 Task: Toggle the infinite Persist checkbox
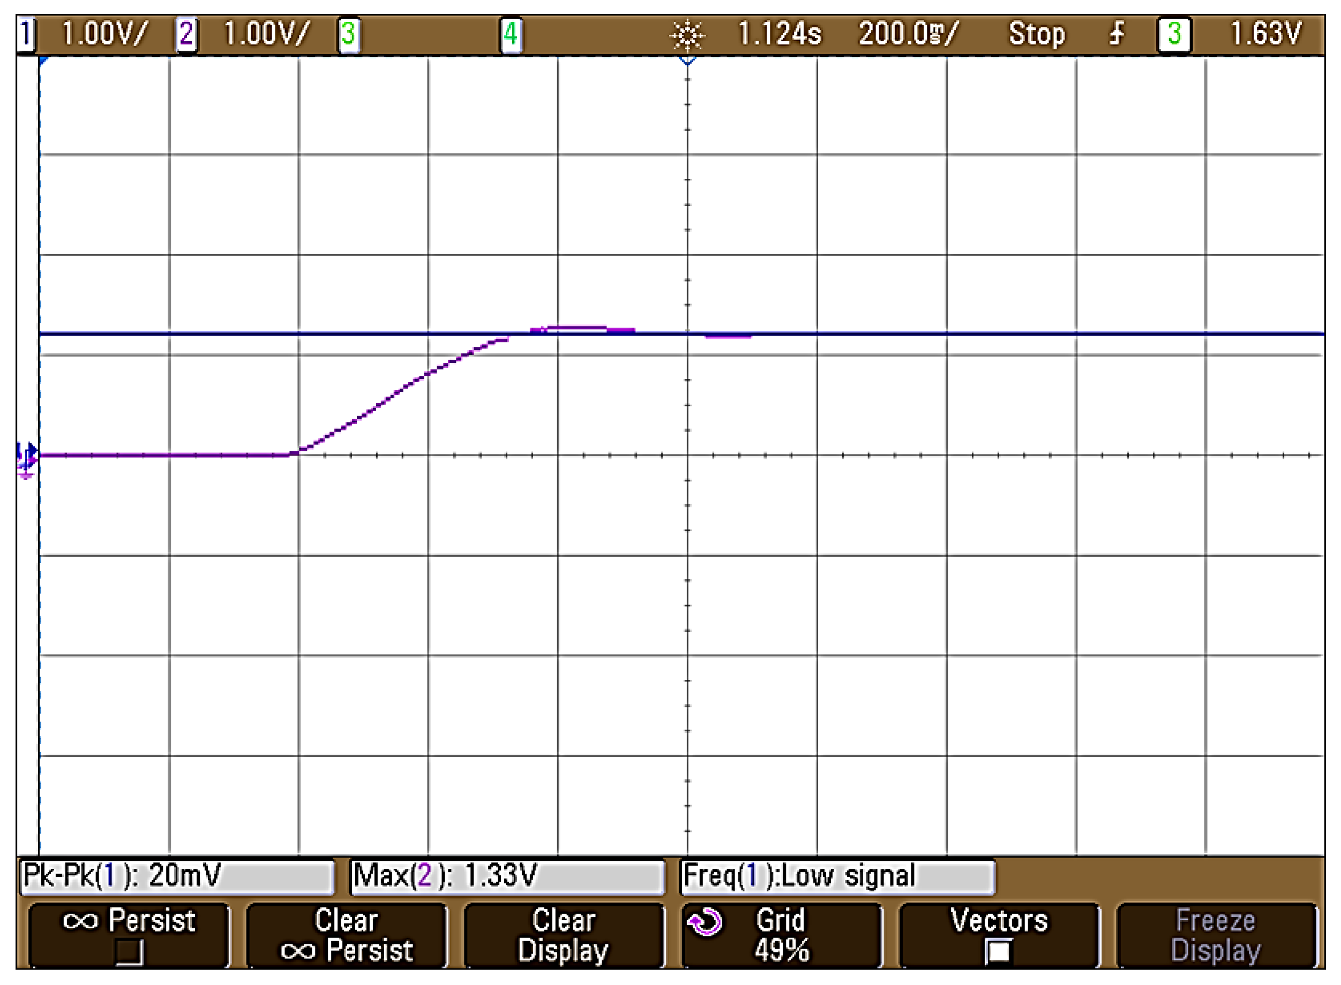[129, 952]
